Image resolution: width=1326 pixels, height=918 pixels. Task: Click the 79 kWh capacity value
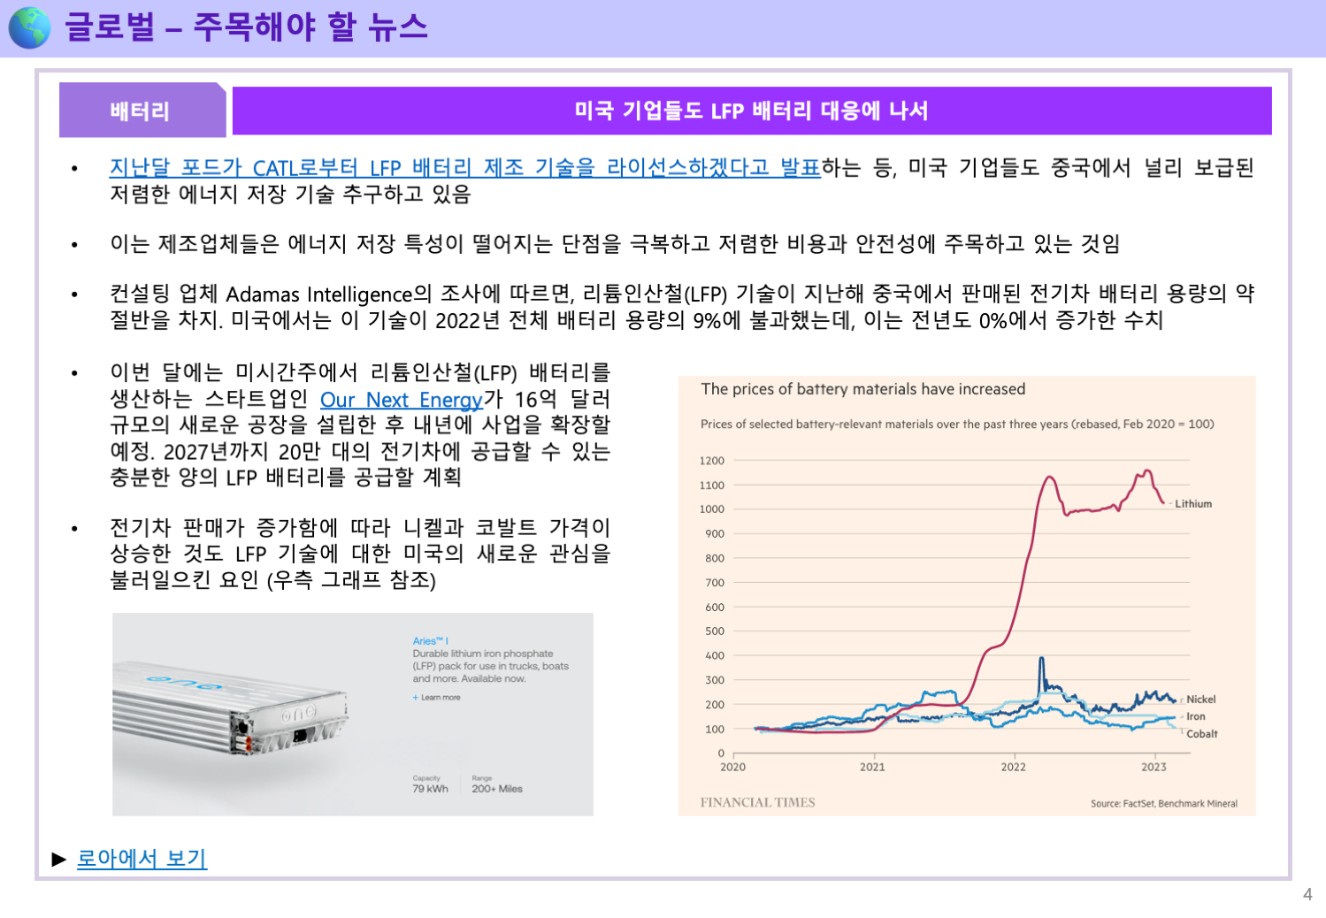(430, 789)
